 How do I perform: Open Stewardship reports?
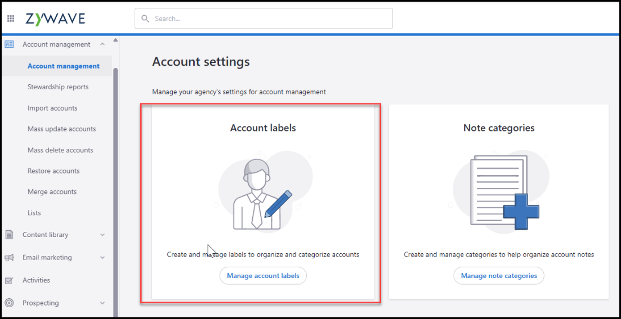pyautogui.click(x=58, y=87)
